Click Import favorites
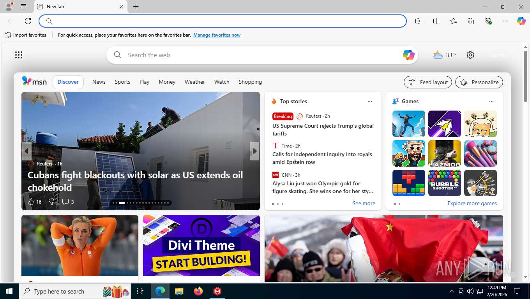The width and height of the screenshot is (530, 299). 25,35
